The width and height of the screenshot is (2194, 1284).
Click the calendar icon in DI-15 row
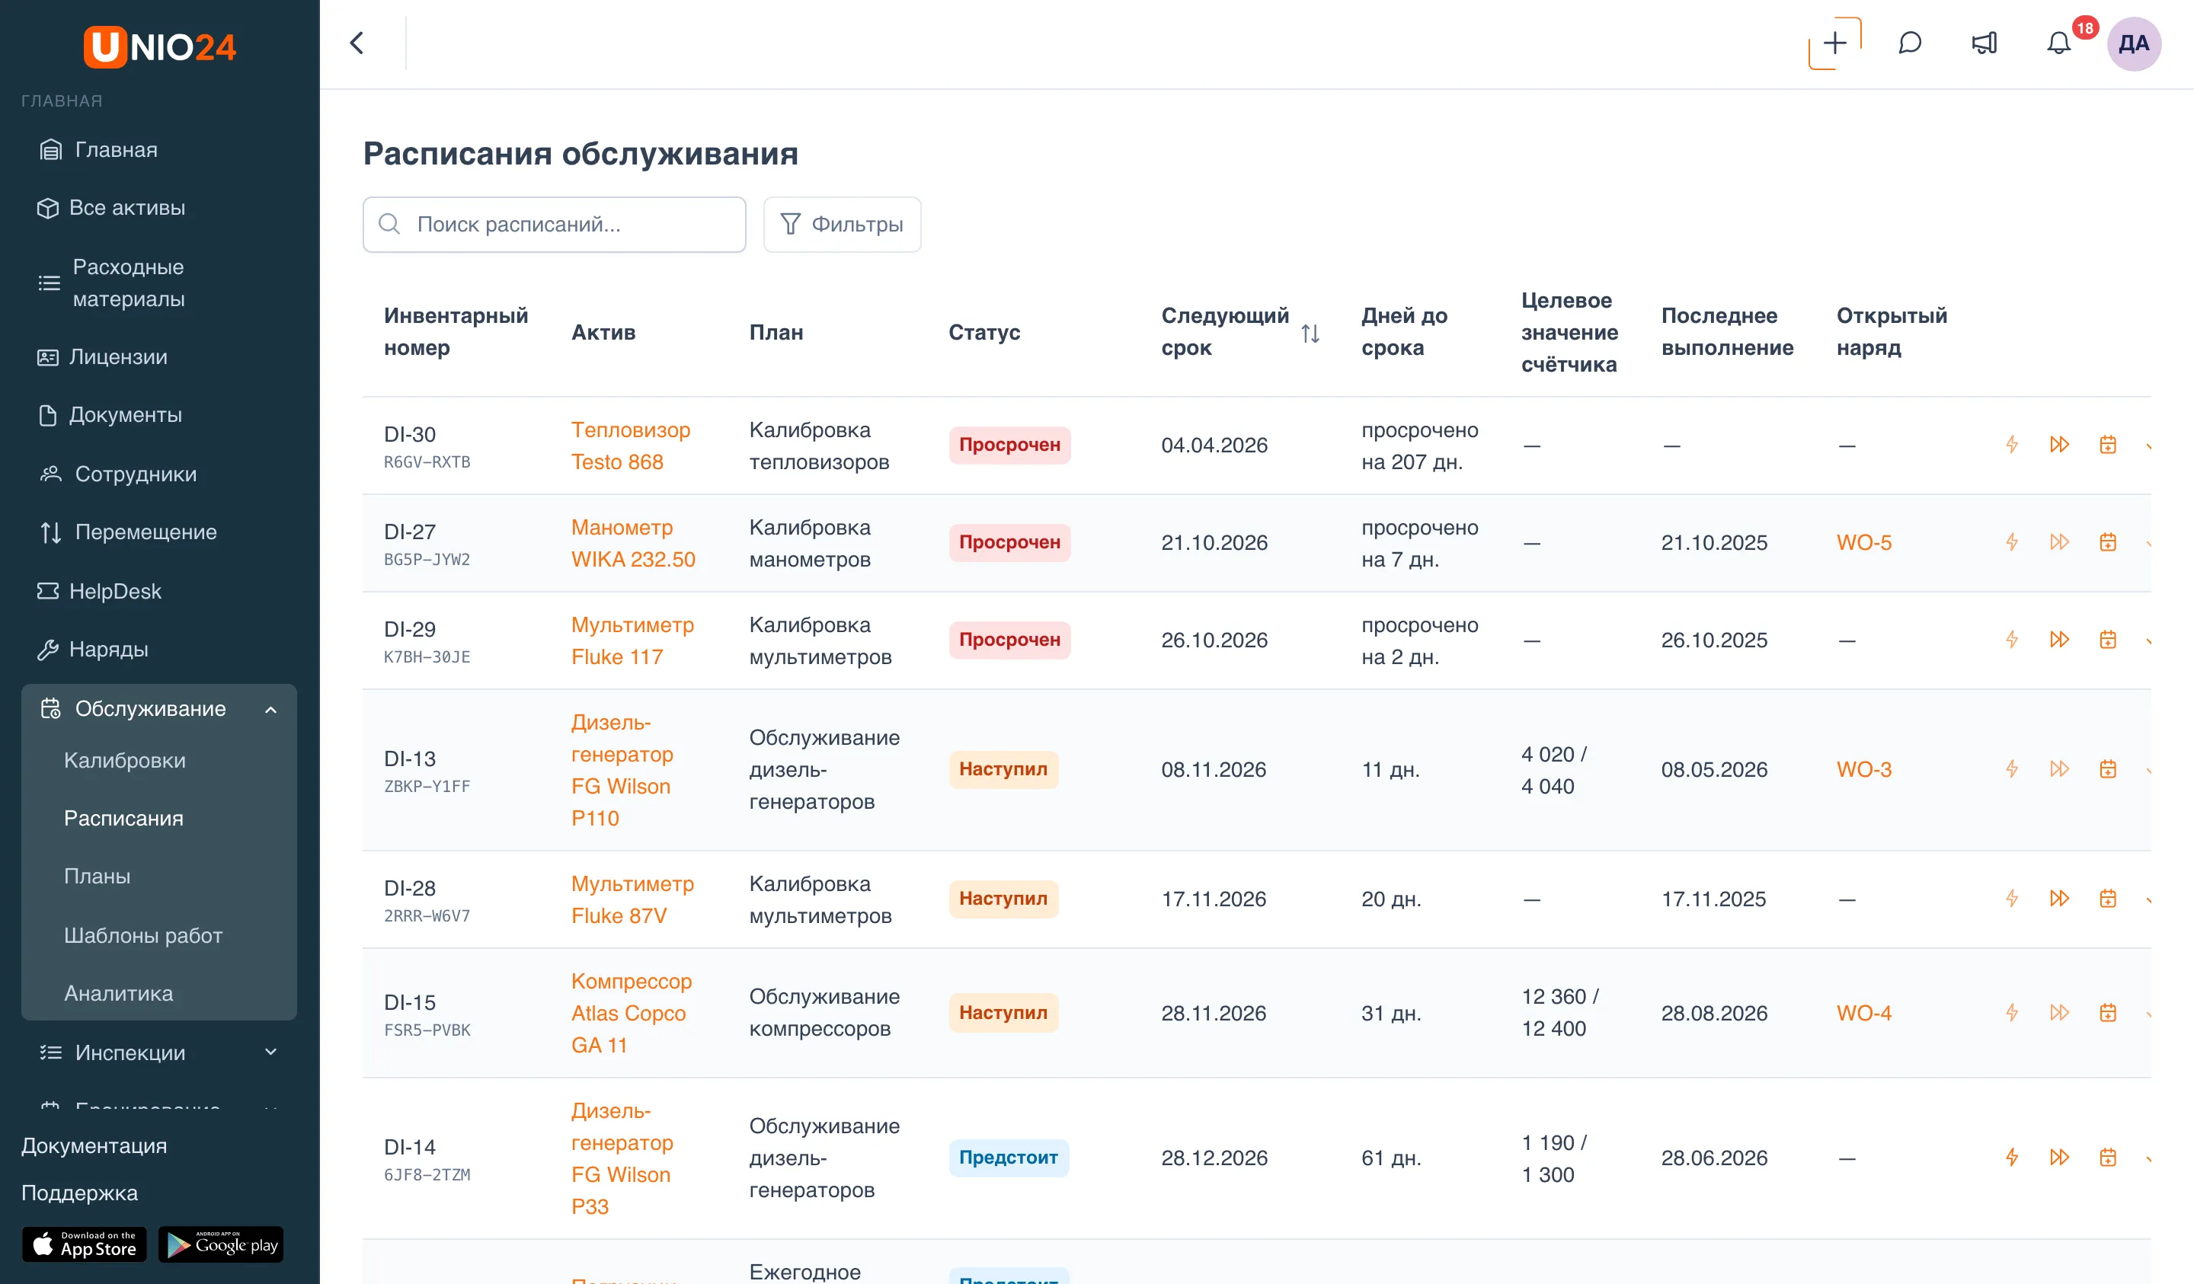tap(2108, 1012)
